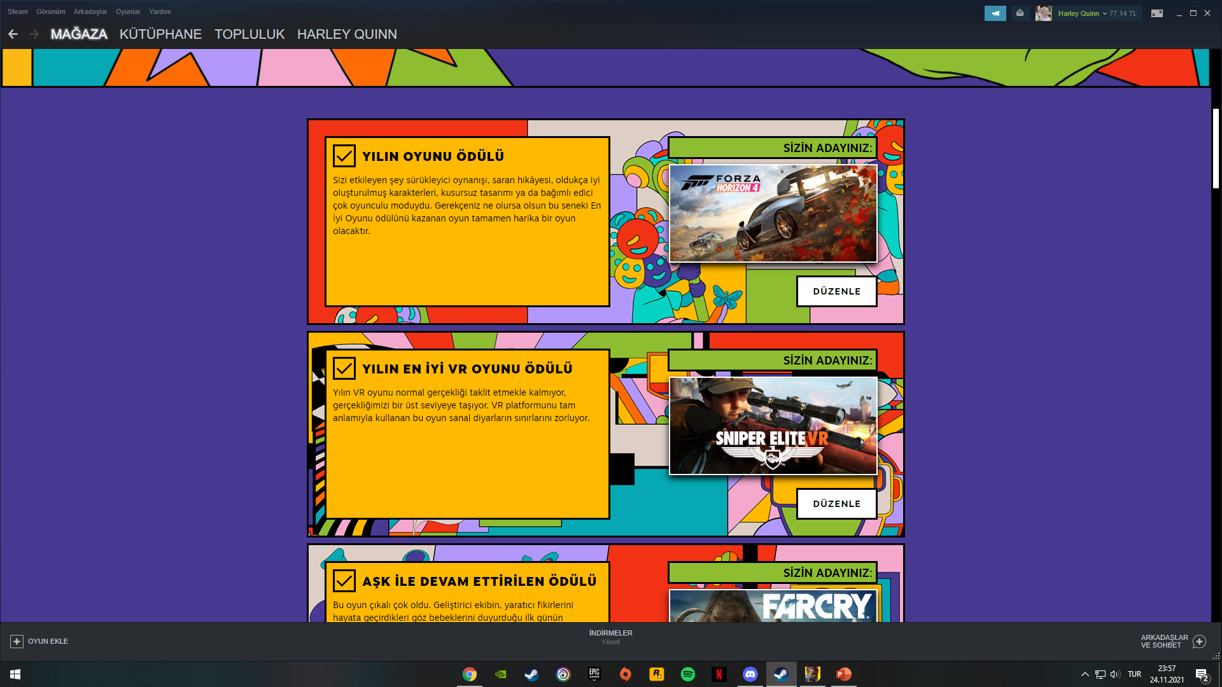Open the HARLEY QUINN profile tab
1222x687 pixels.
[347, 34]
